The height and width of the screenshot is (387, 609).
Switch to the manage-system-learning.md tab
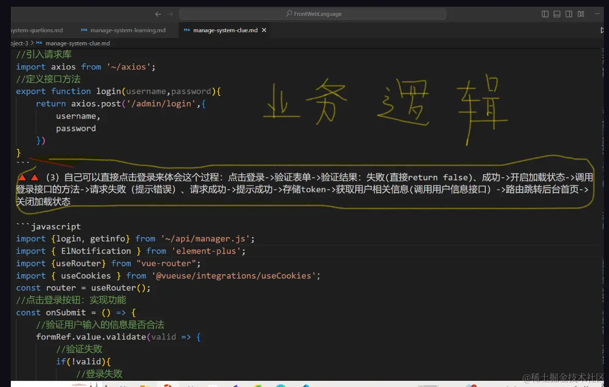tap(124, 30)
